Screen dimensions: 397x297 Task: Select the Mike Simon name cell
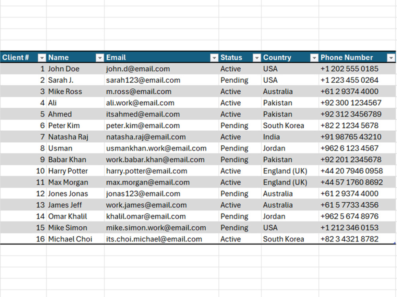tap(75, 228)
